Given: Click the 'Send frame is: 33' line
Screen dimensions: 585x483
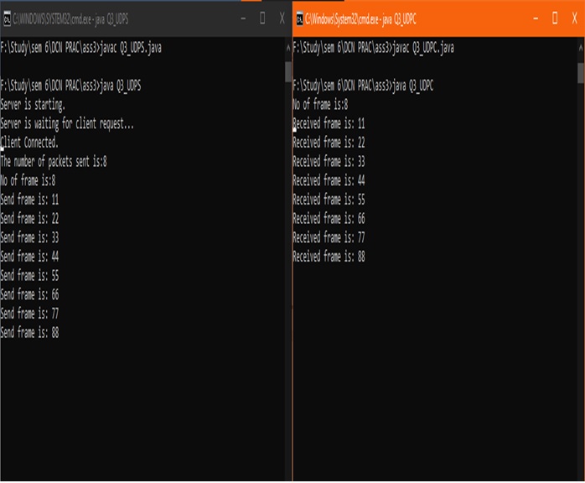Looking at the screenshot, I should point(29,238).
